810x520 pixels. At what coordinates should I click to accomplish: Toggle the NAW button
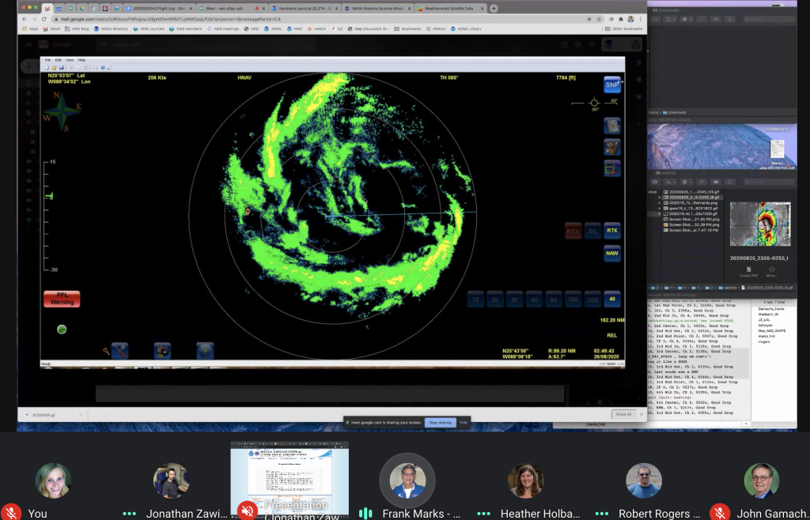coord(612,254)
